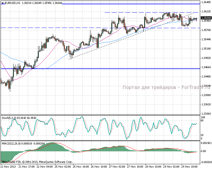Click the 26 Nov 10:00 time label
212x169 pixels.
coord(99,167)
